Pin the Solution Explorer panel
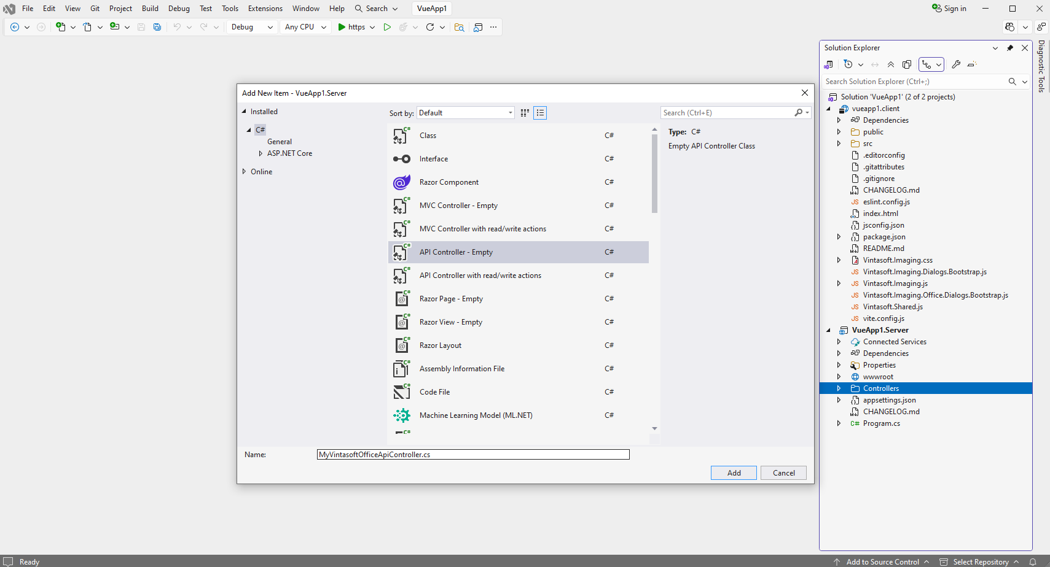Image resolution: width=1050 pixels, height=567 pixels. tap(1010, 48)
